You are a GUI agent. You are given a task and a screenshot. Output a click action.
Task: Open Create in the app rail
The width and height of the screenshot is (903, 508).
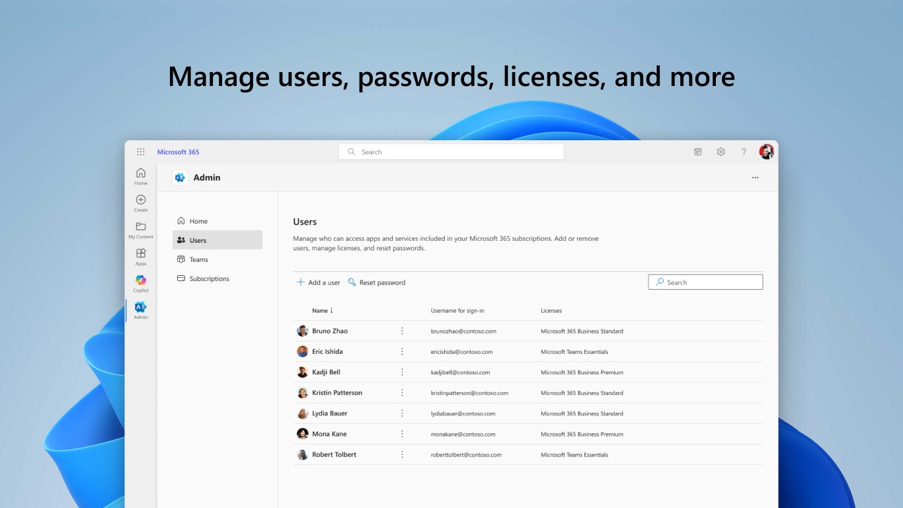141,203
